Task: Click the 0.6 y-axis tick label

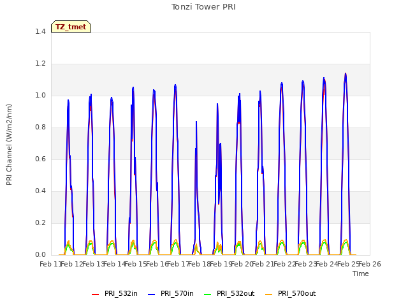Action: [40, 159]
